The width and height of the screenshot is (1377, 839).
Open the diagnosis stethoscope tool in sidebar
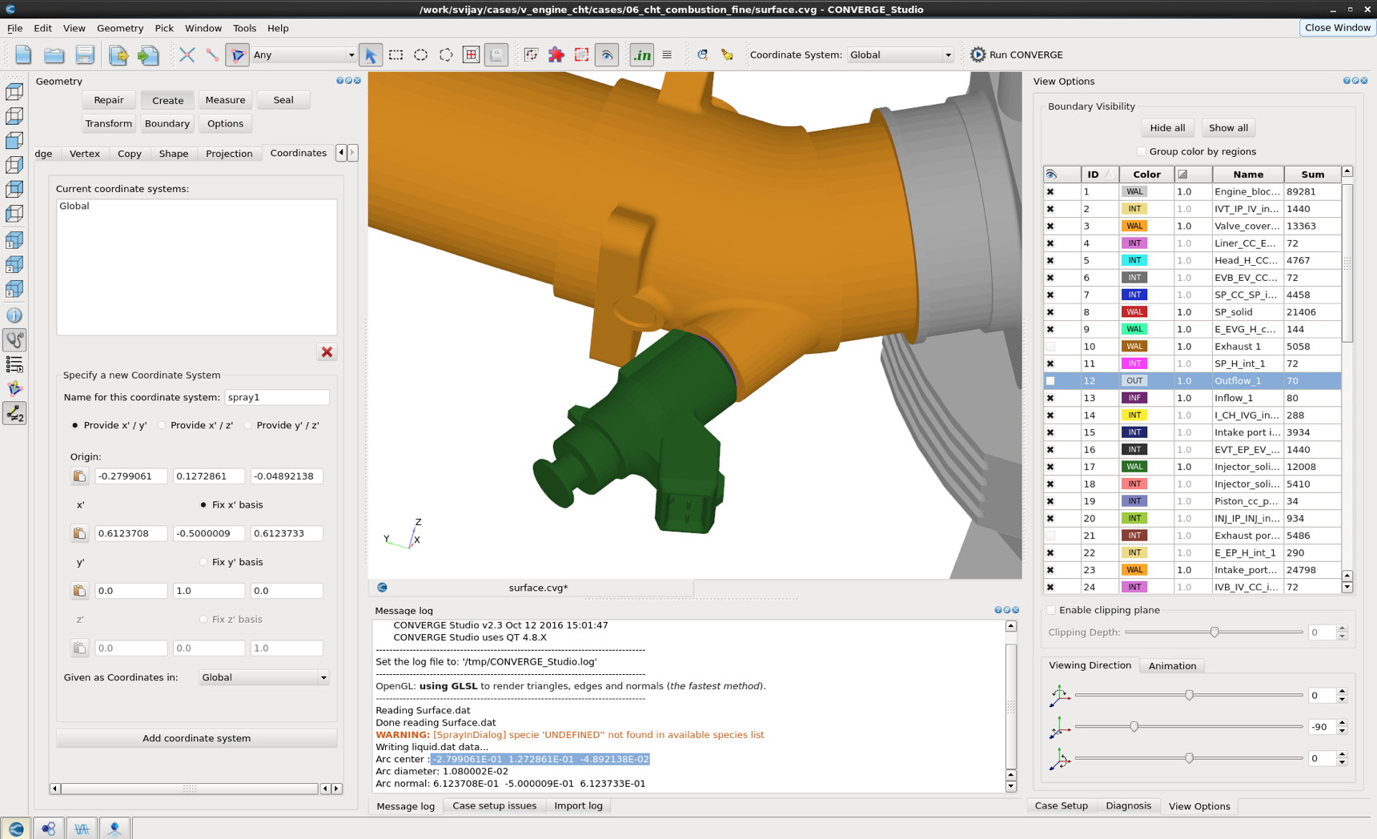pos(14,339)
